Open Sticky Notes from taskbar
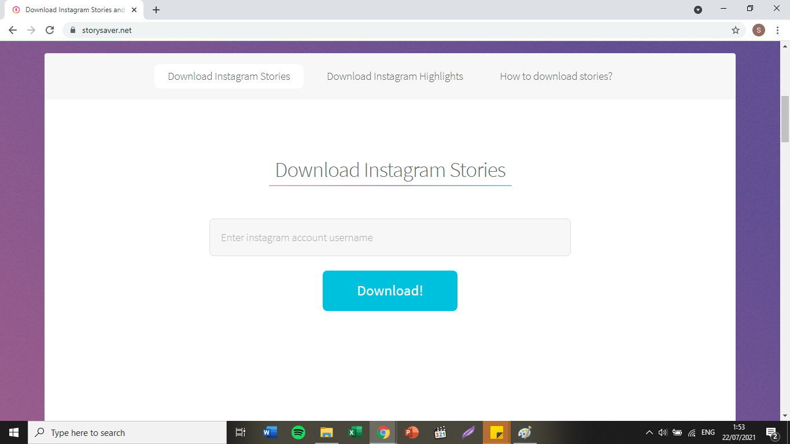 (497, 432)
